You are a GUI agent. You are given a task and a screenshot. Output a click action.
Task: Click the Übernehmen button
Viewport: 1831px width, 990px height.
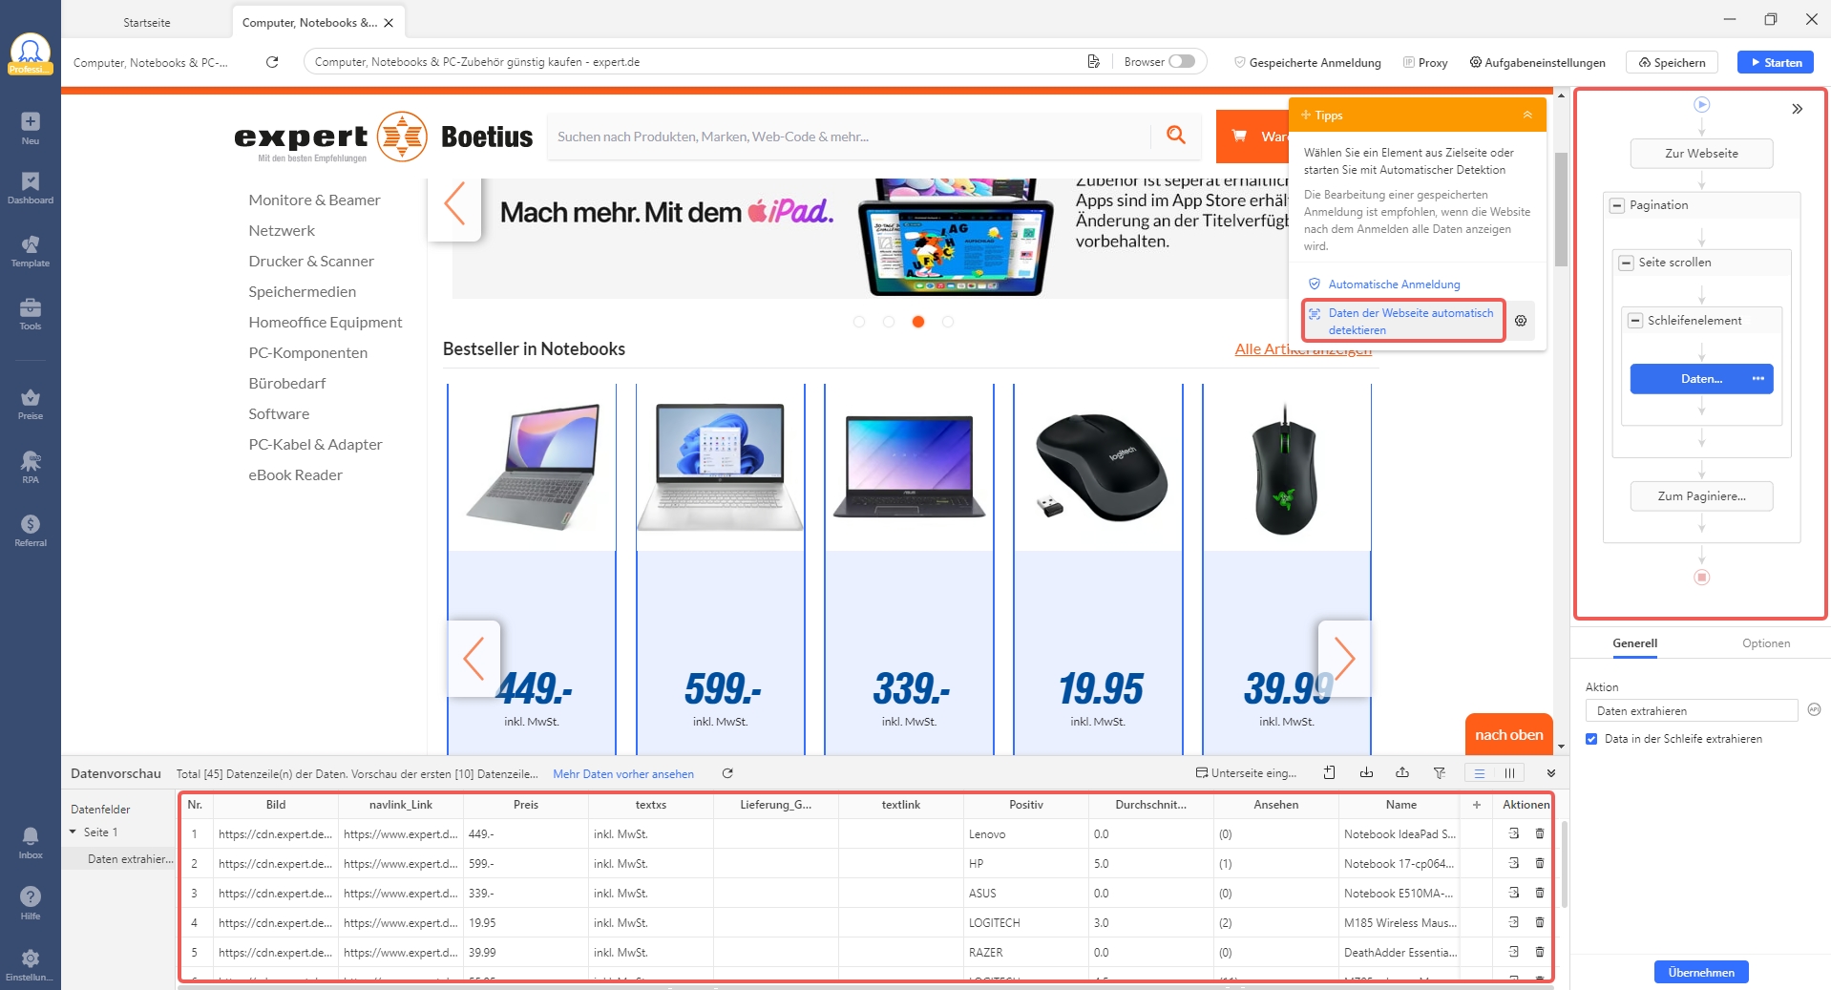click(x=1701, y=972)
